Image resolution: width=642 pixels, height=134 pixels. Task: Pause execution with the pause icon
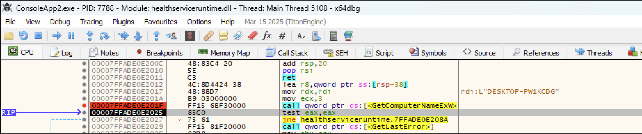(71, 36)
